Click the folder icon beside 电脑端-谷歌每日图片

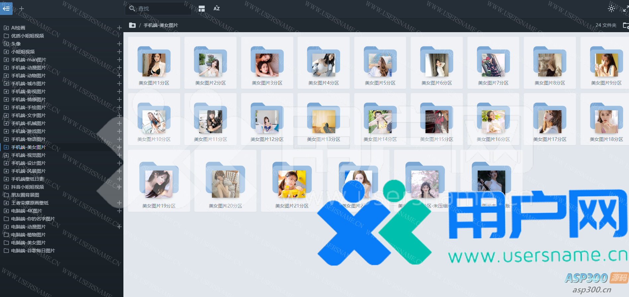tap(6, 251)
